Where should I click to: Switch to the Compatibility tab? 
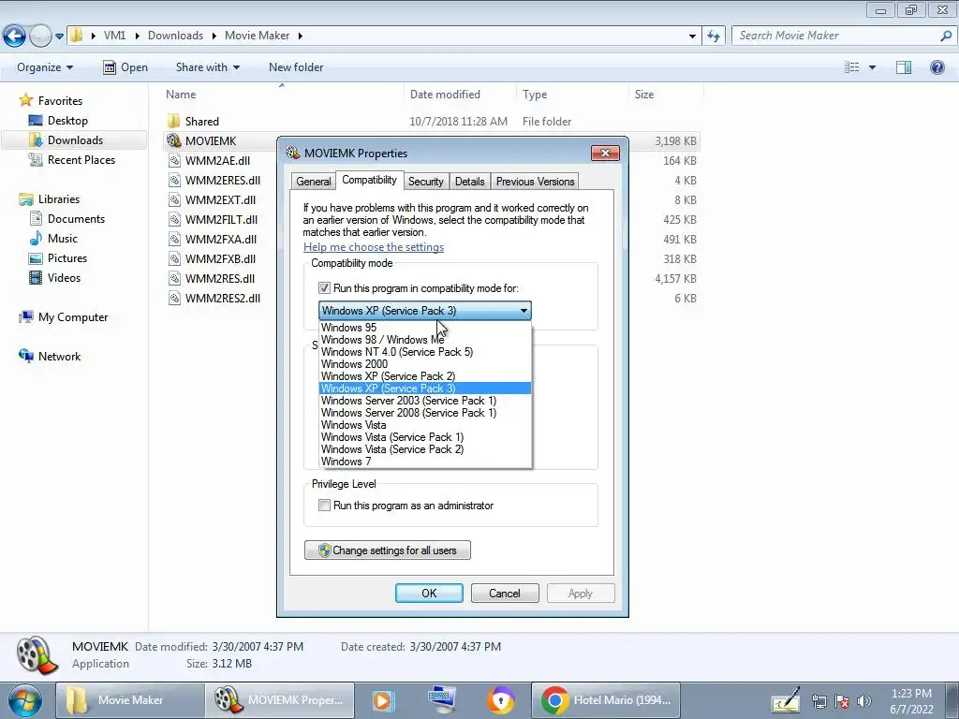369,180
